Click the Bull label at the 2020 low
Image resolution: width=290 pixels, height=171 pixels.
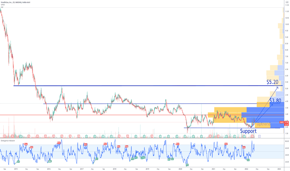point(187,164)
